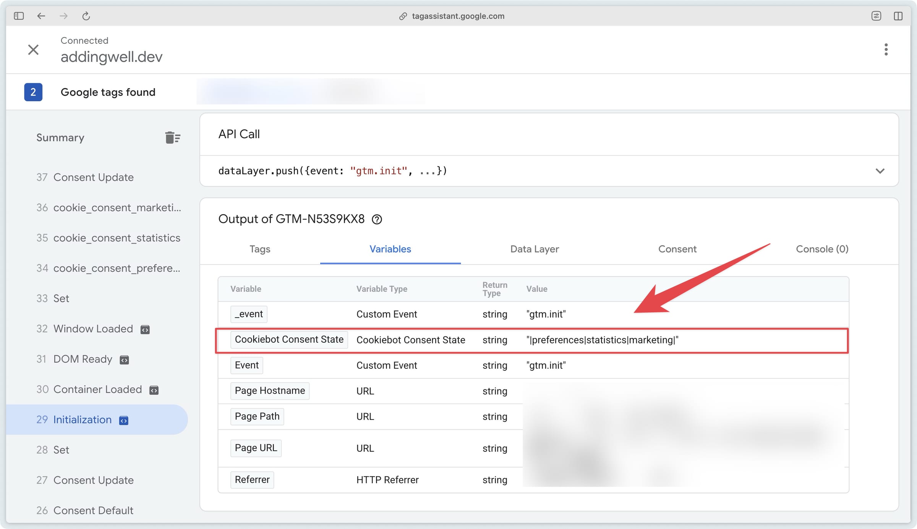The width and height of the screenshot is (917, 529).
Task: Click the Cookiebot Consent State variable chip
Action: 289,340
